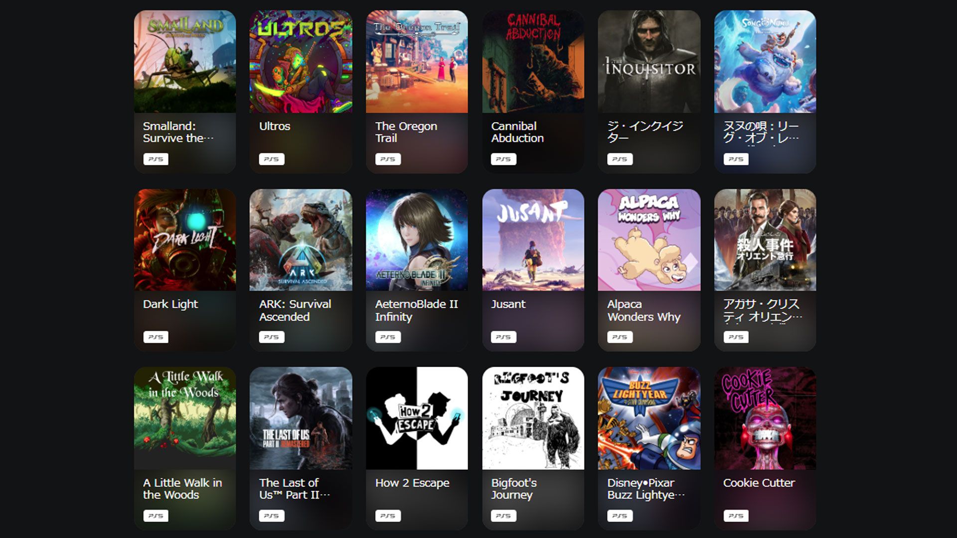Image resolution: width=957 pixels, height=538 pixels.
Task: Select the Jusant game cover
Action: tap(533, 240)
